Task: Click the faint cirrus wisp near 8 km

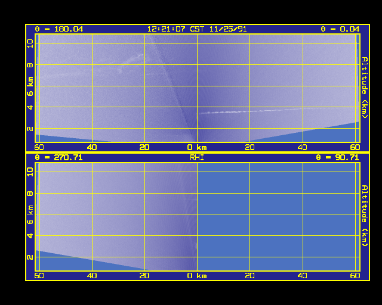Action: 130,63
